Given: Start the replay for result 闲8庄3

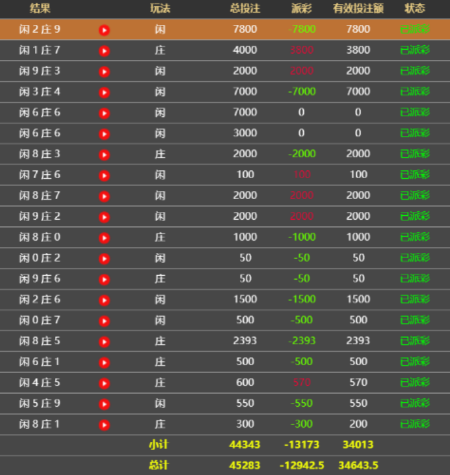Looking at the screenshot, I should [104, 155].
